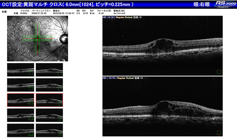Select the second-row left B-scan thumbnail
The image size is (237, 138).
coord(20,85)
